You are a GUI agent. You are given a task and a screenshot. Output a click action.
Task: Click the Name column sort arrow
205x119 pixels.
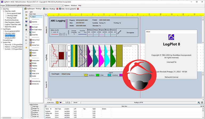click(x=51, y=109)
